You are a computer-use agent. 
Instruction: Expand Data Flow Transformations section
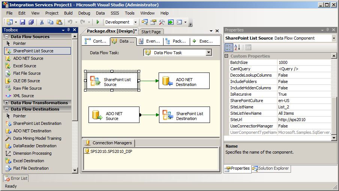[x=6, y=103]
